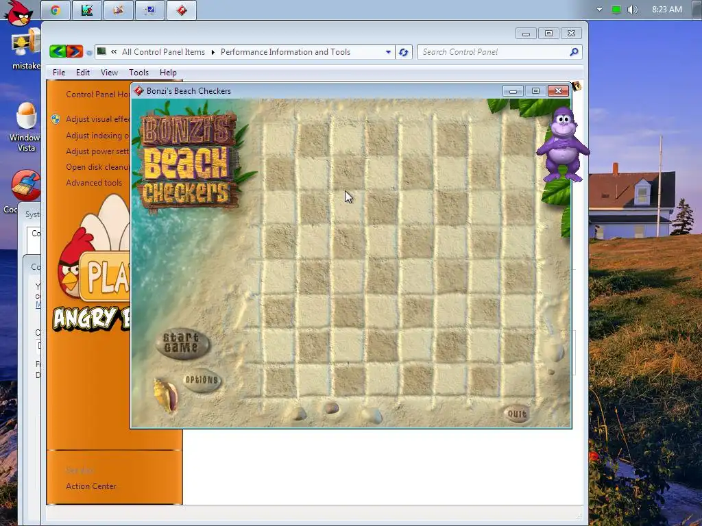
Task: Click the orange Forward arrow in Control Panel
Action: pyautogui.click(x=75, y=52)
